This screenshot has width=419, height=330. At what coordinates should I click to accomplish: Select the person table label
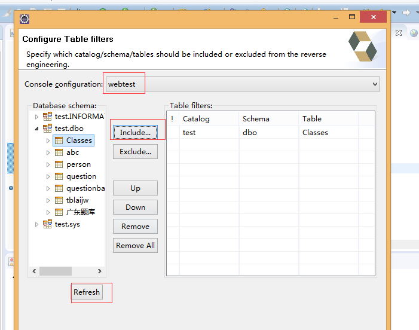pyautogui.click(x=78, y=164)
